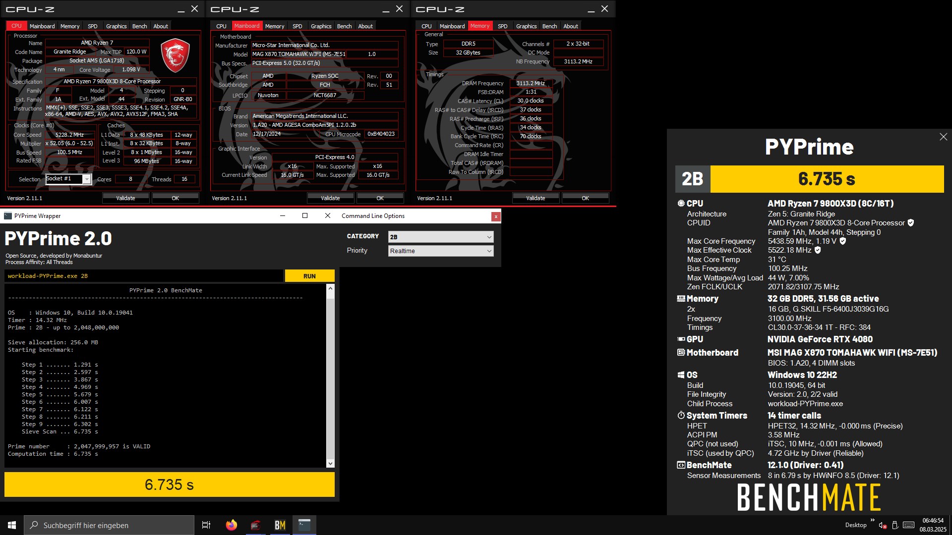Viewport: 952px width, 535px height.
Task: Click the BENCHMATE logo at panel bottom
Action: tap(809, 497)
